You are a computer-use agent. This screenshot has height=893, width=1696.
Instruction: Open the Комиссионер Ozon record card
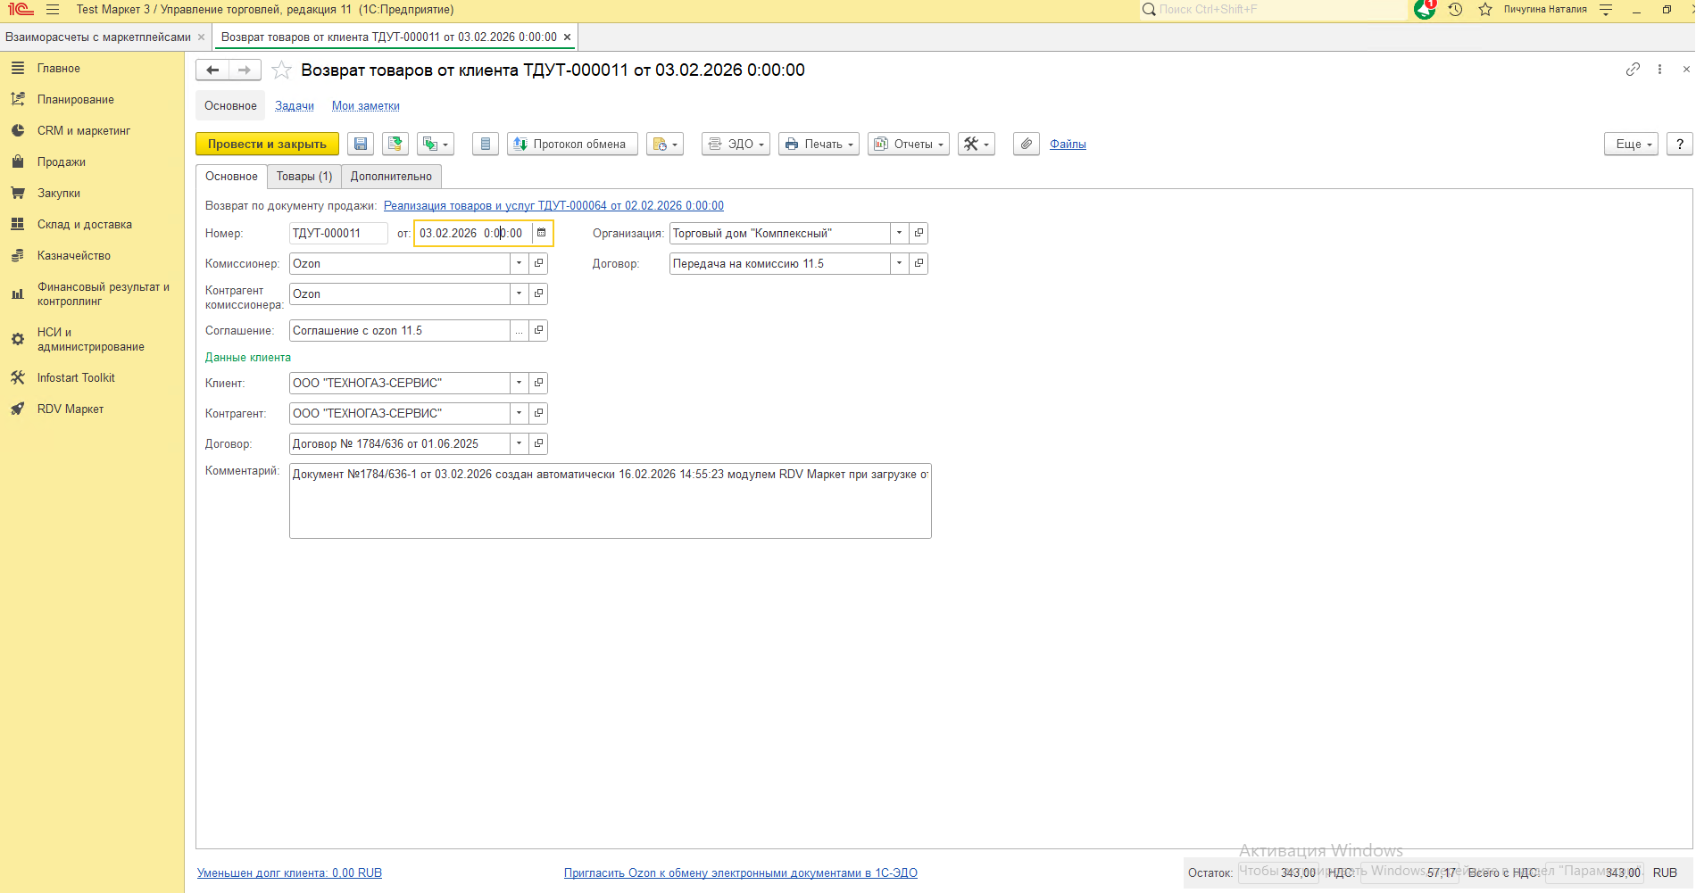pyautogui.click(x=538, y=264)
